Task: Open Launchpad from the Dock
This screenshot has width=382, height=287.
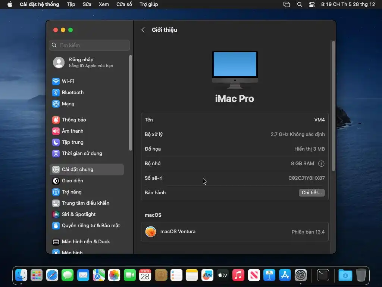Action: pyautogui.click(x=37, y=275)
